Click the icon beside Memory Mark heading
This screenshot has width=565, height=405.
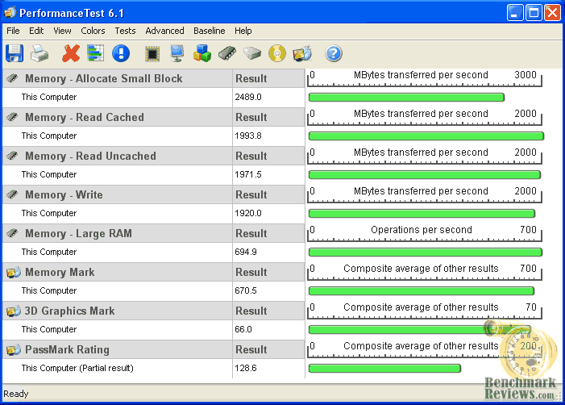(x=14, y=272)
